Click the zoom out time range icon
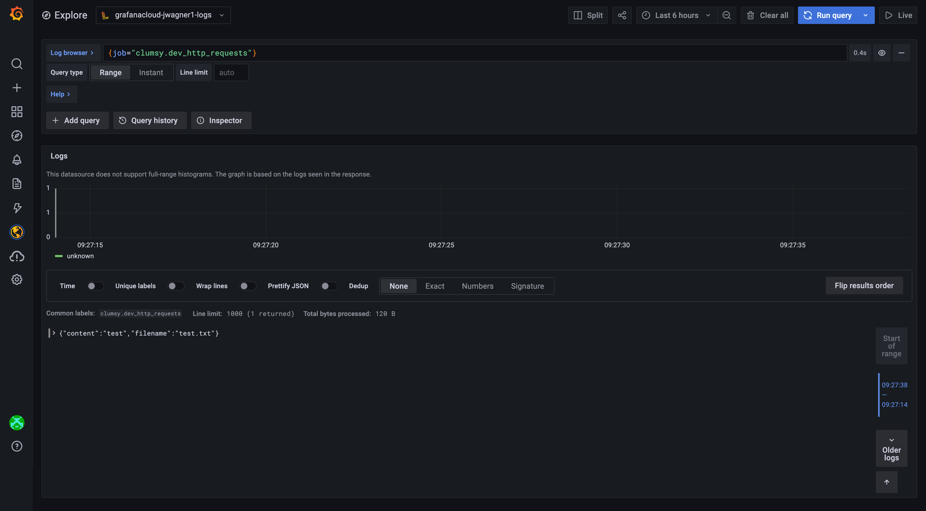 click(x=726, y=15)
